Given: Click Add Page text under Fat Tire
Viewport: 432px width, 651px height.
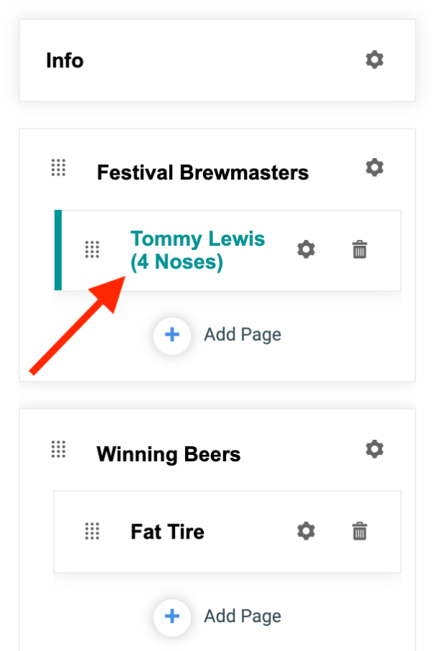Looking at the screenshot, I should click(x=243, y=616).
